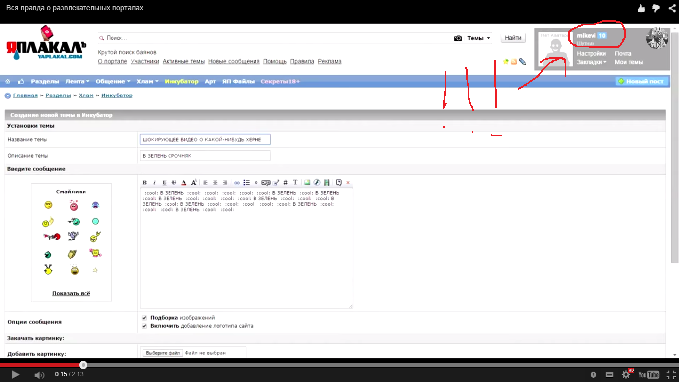
Task: Insert an image with the picture icon
Action: 307,182
